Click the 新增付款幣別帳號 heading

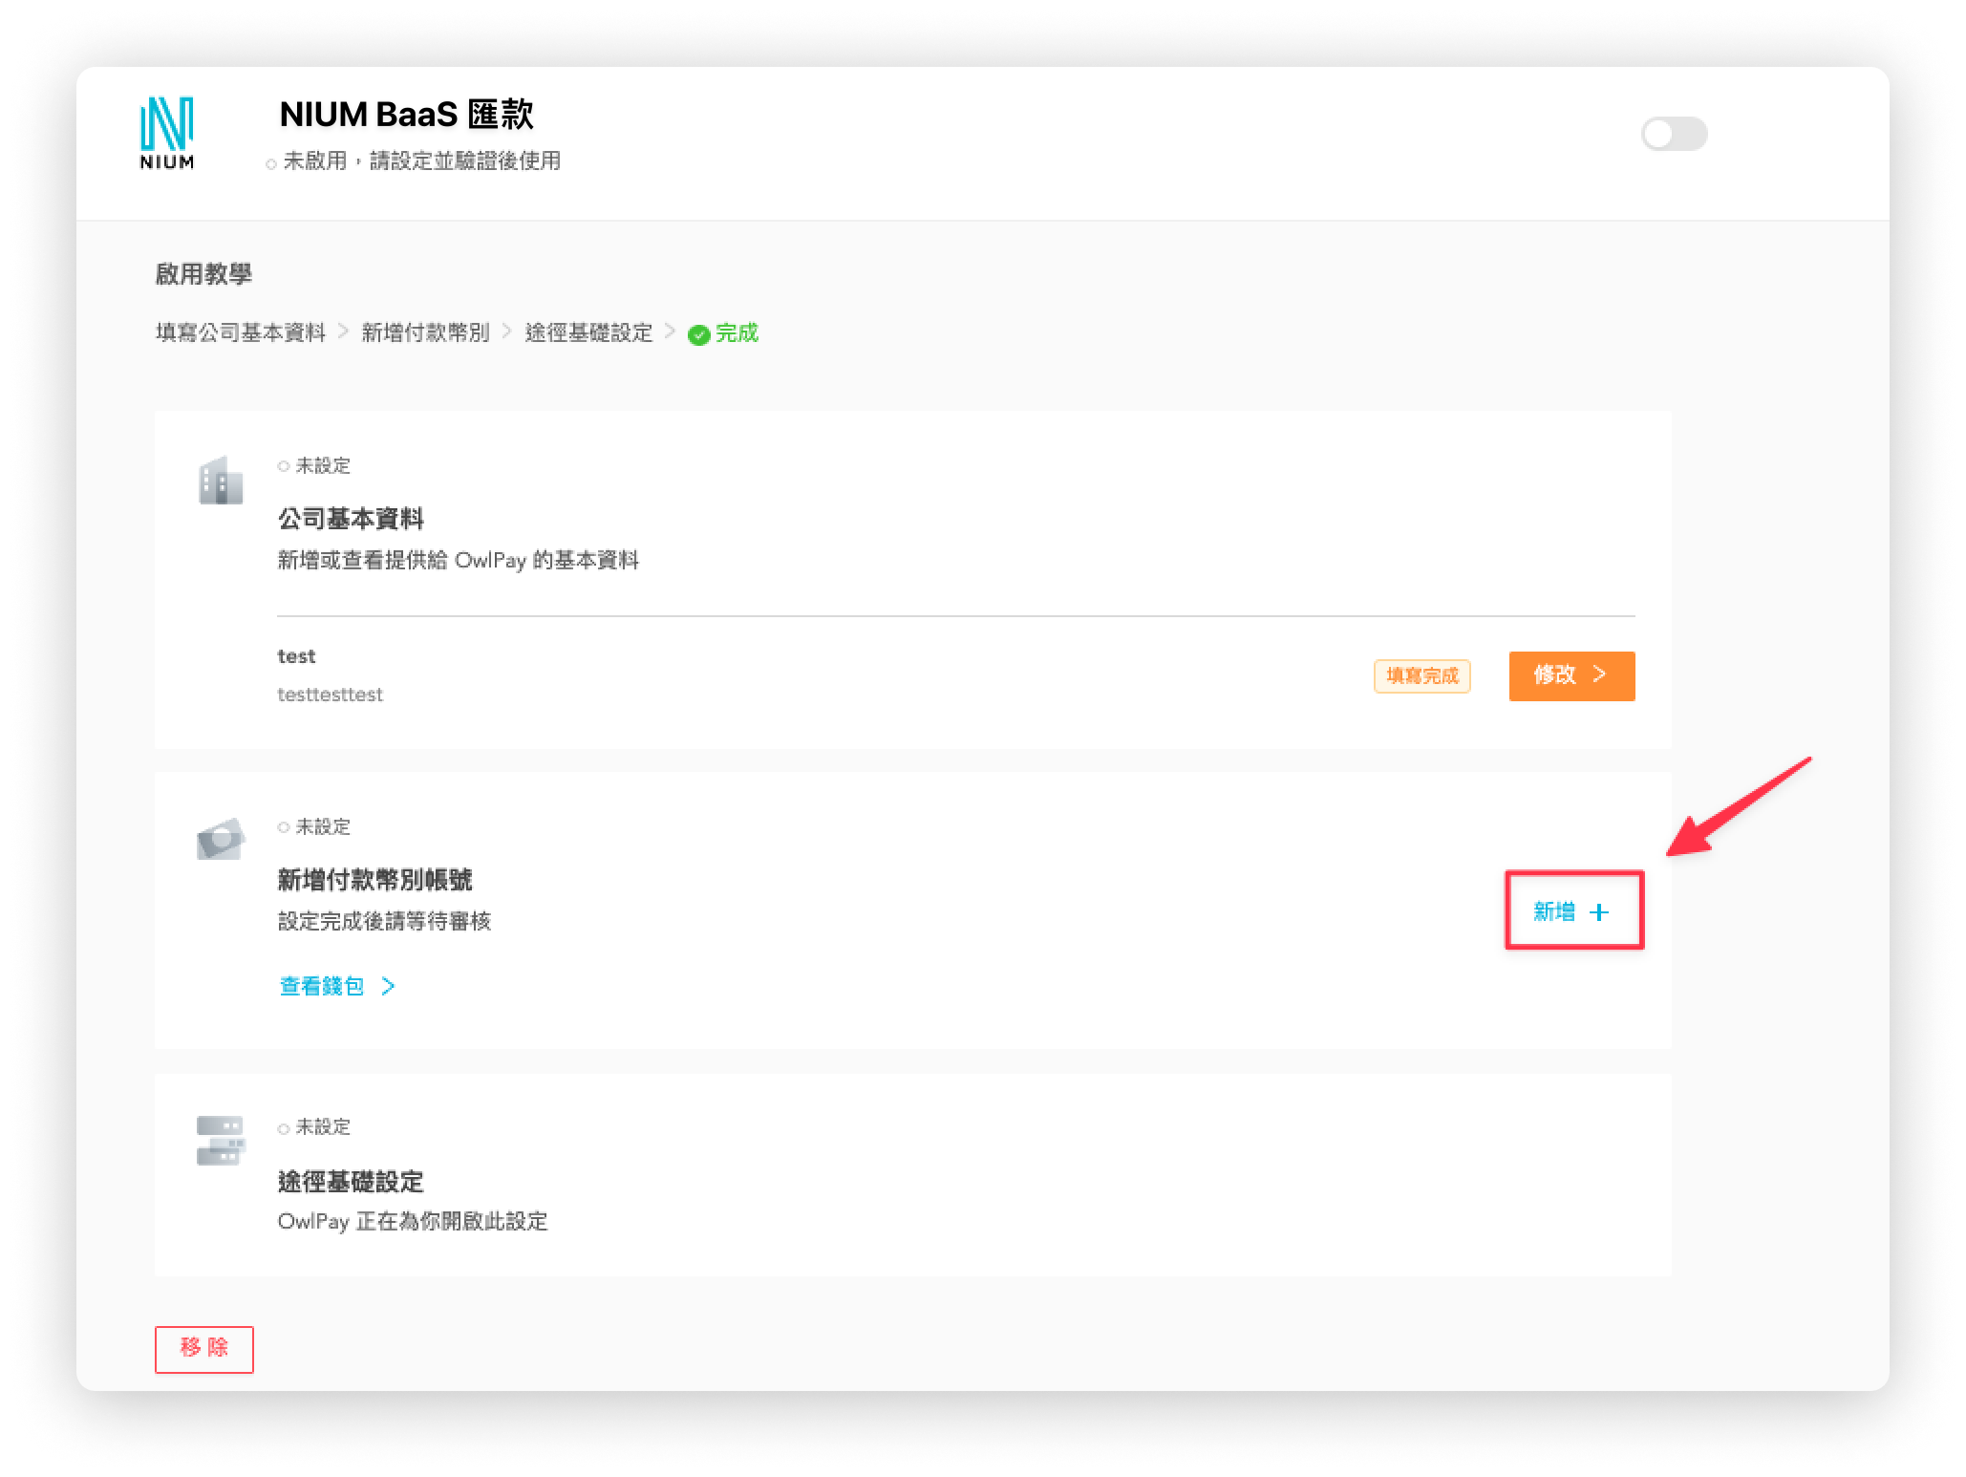[x=375, y=880]
